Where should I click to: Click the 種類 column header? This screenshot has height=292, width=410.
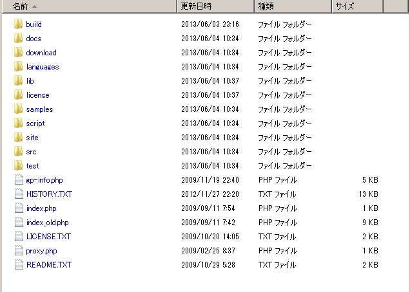[266, 6]
